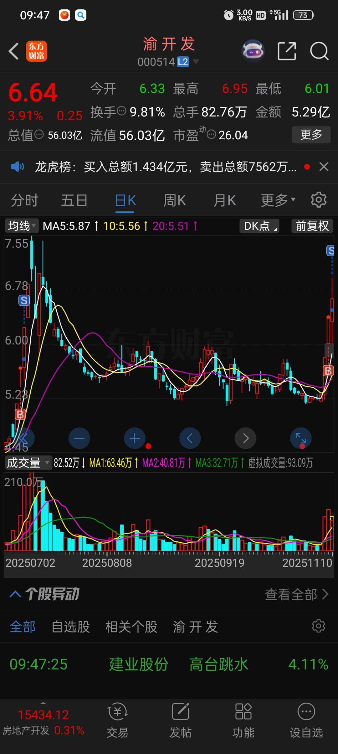Viewport: 338px width, 754px height.
Task: Switch to the 周K chart tab
Action: 175,200
